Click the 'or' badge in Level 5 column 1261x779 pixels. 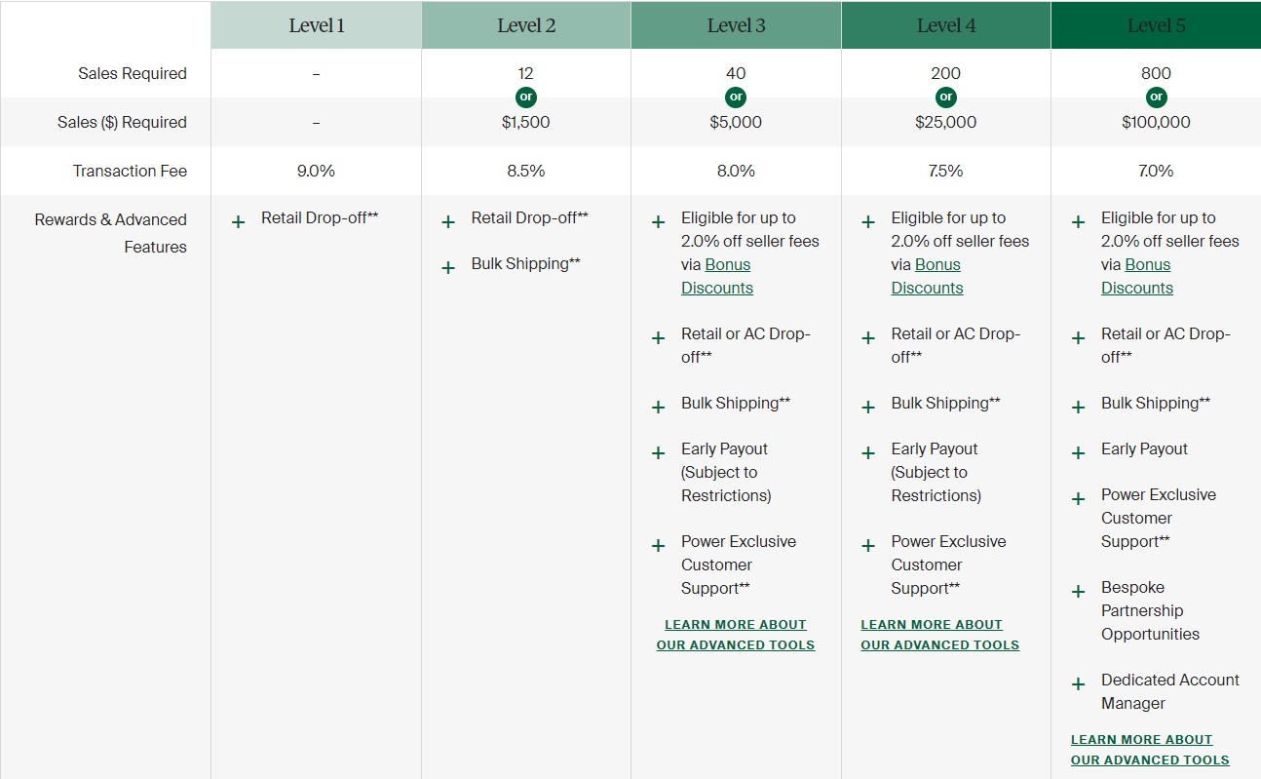pos(1156,97)
